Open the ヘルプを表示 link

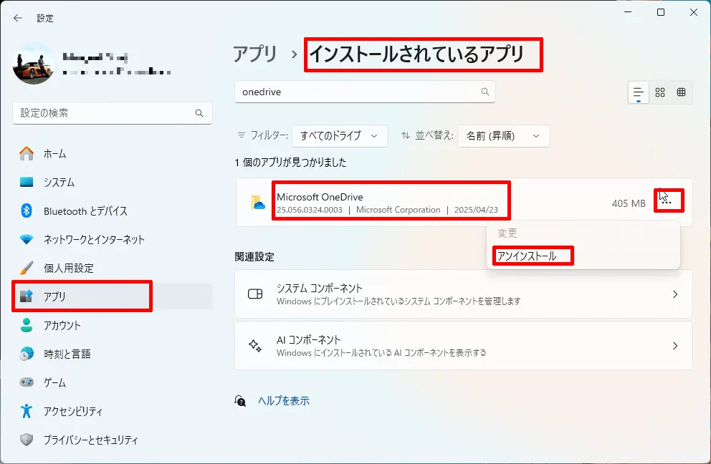(x=284, y=401)
